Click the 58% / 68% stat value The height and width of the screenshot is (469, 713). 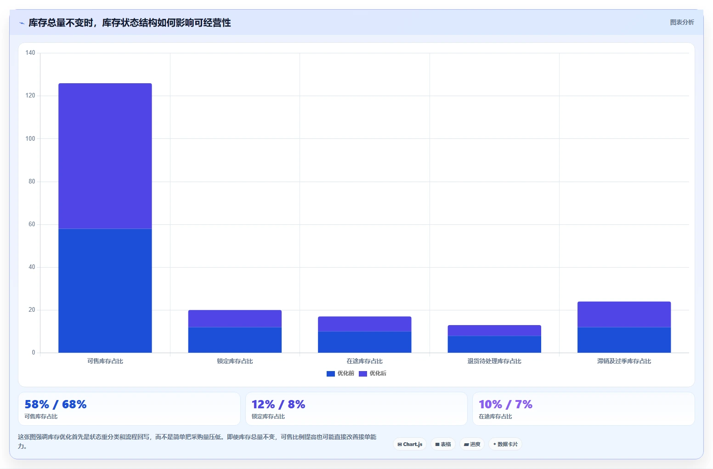coord(56,405)
